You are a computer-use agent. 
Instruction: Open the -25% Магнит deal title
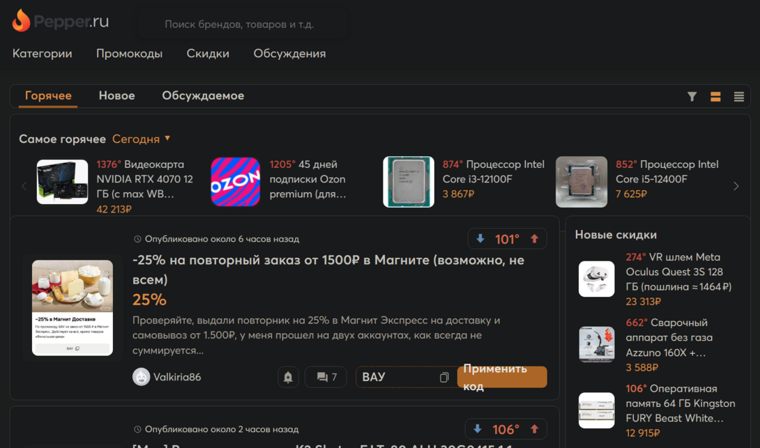pyautogui.click(x=328, y=270)
